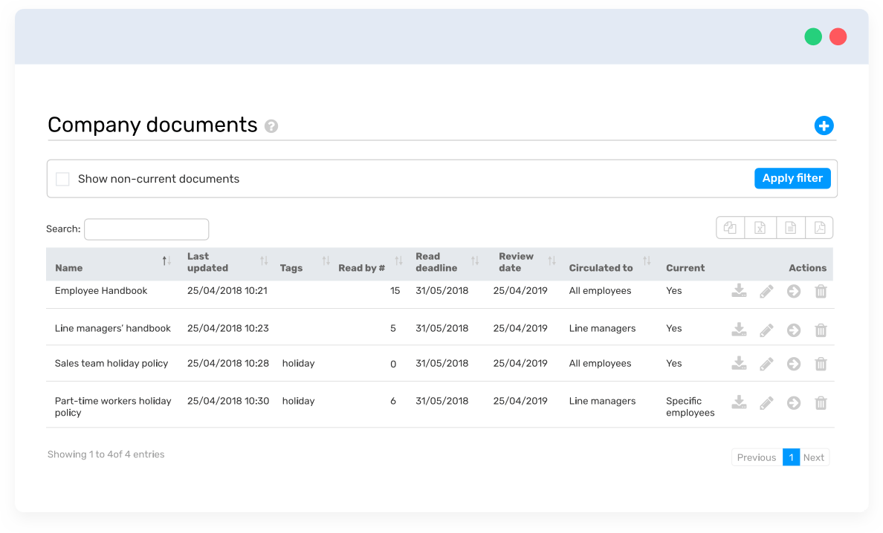Open the copy-to-clipboard export icon
883x533 pixels.
pyautogui.click(x=730, y=227)
